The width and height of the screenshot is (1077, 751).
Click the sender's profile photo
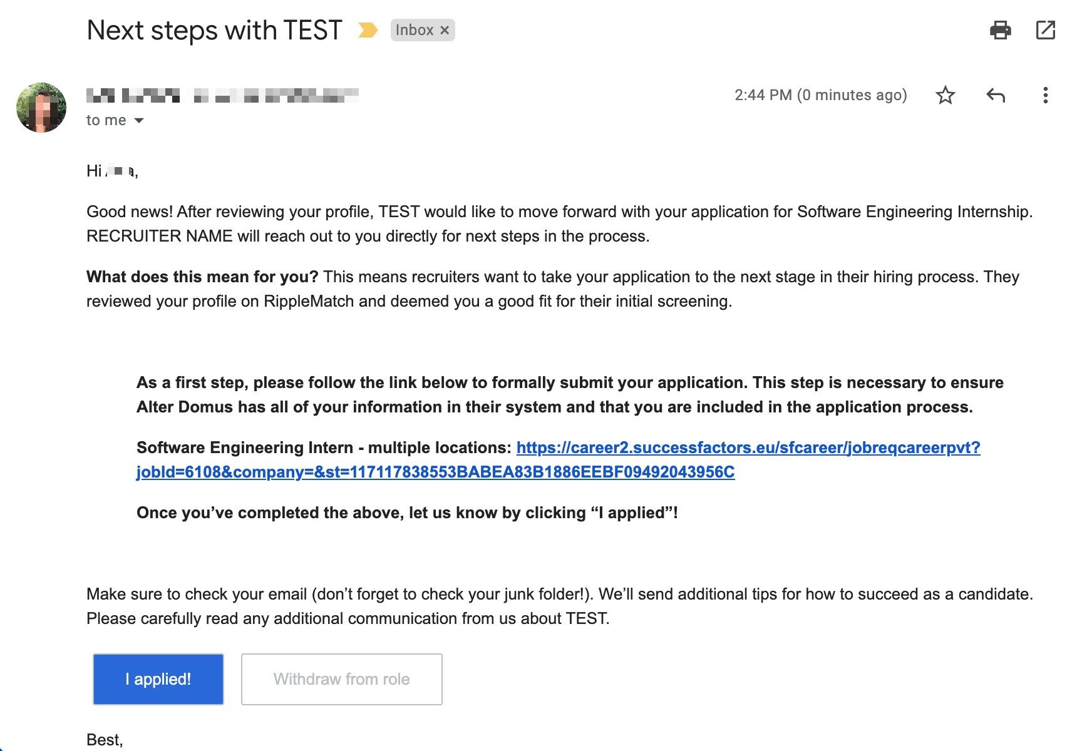click(x=41, y=108)
